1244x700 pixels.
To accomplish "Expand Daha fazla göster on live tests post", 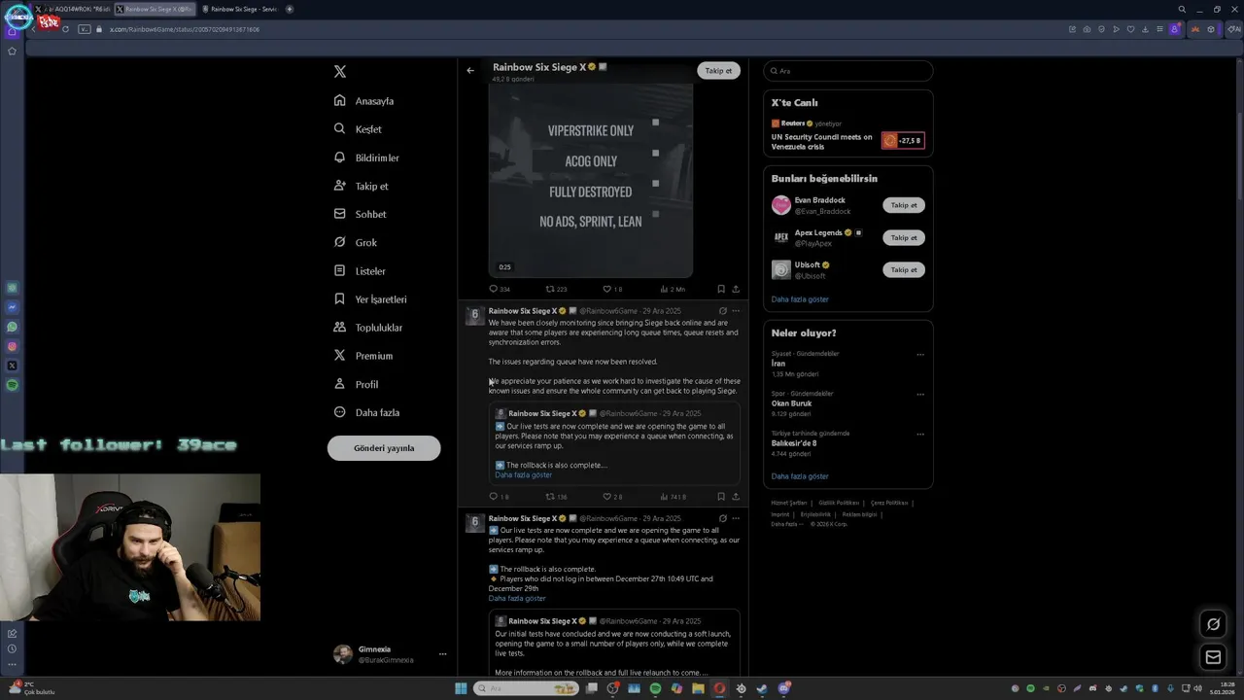I will 517,599.
